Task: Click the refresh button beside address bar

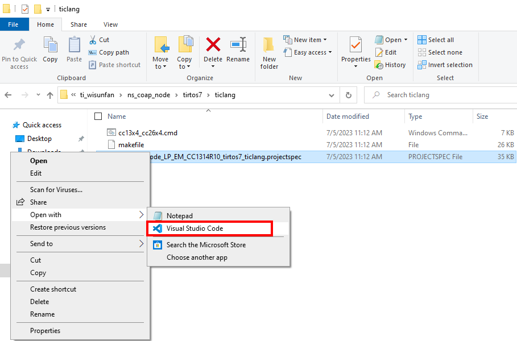Action: [349, 95]
